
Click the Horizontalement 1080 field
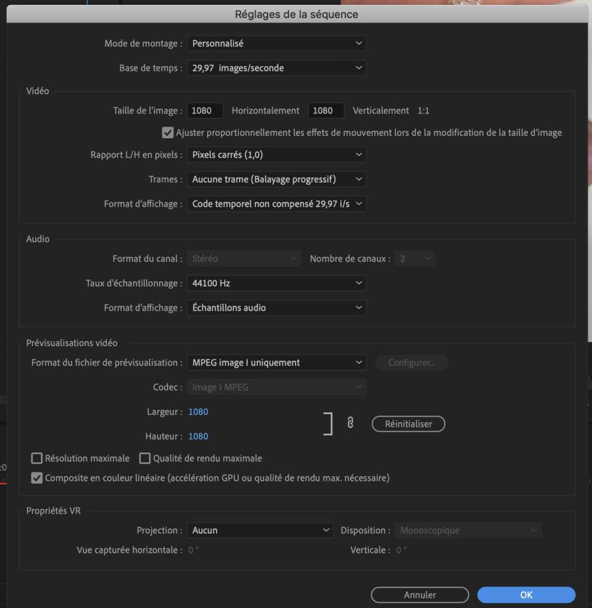(326, 110)
